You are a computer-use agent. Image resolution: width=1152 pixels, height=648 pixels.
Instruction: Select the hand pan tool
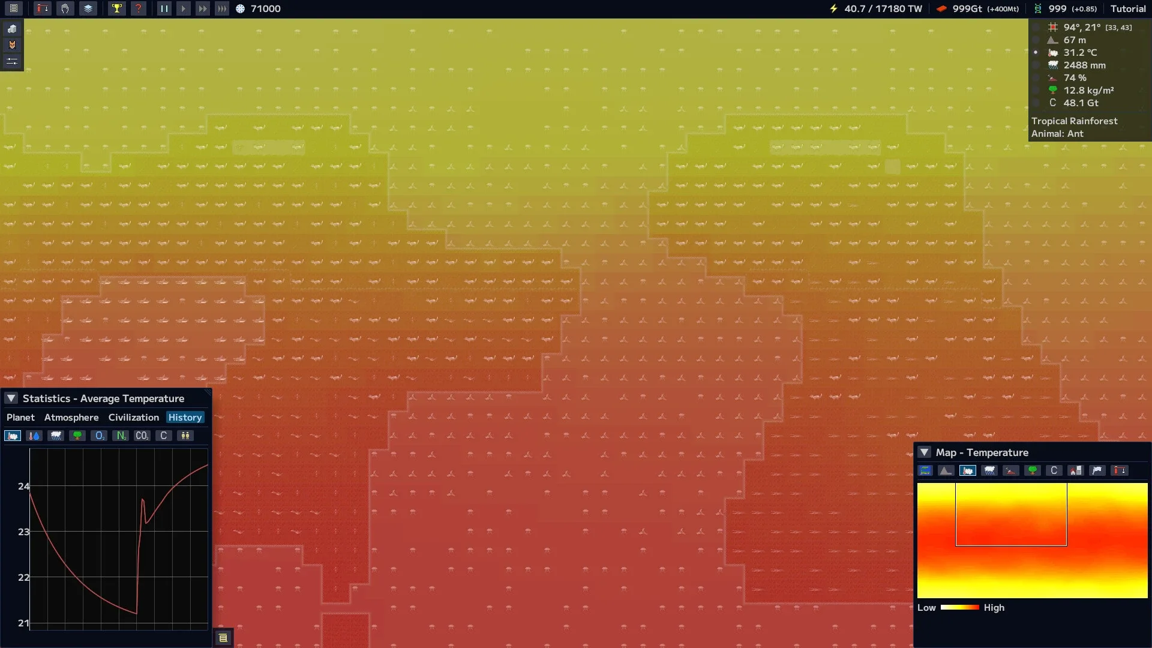coord(65,8)
